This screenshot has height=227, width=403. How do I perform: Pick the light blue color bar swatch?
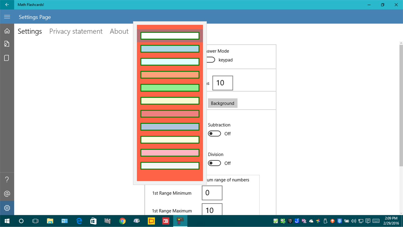[170, 48]
